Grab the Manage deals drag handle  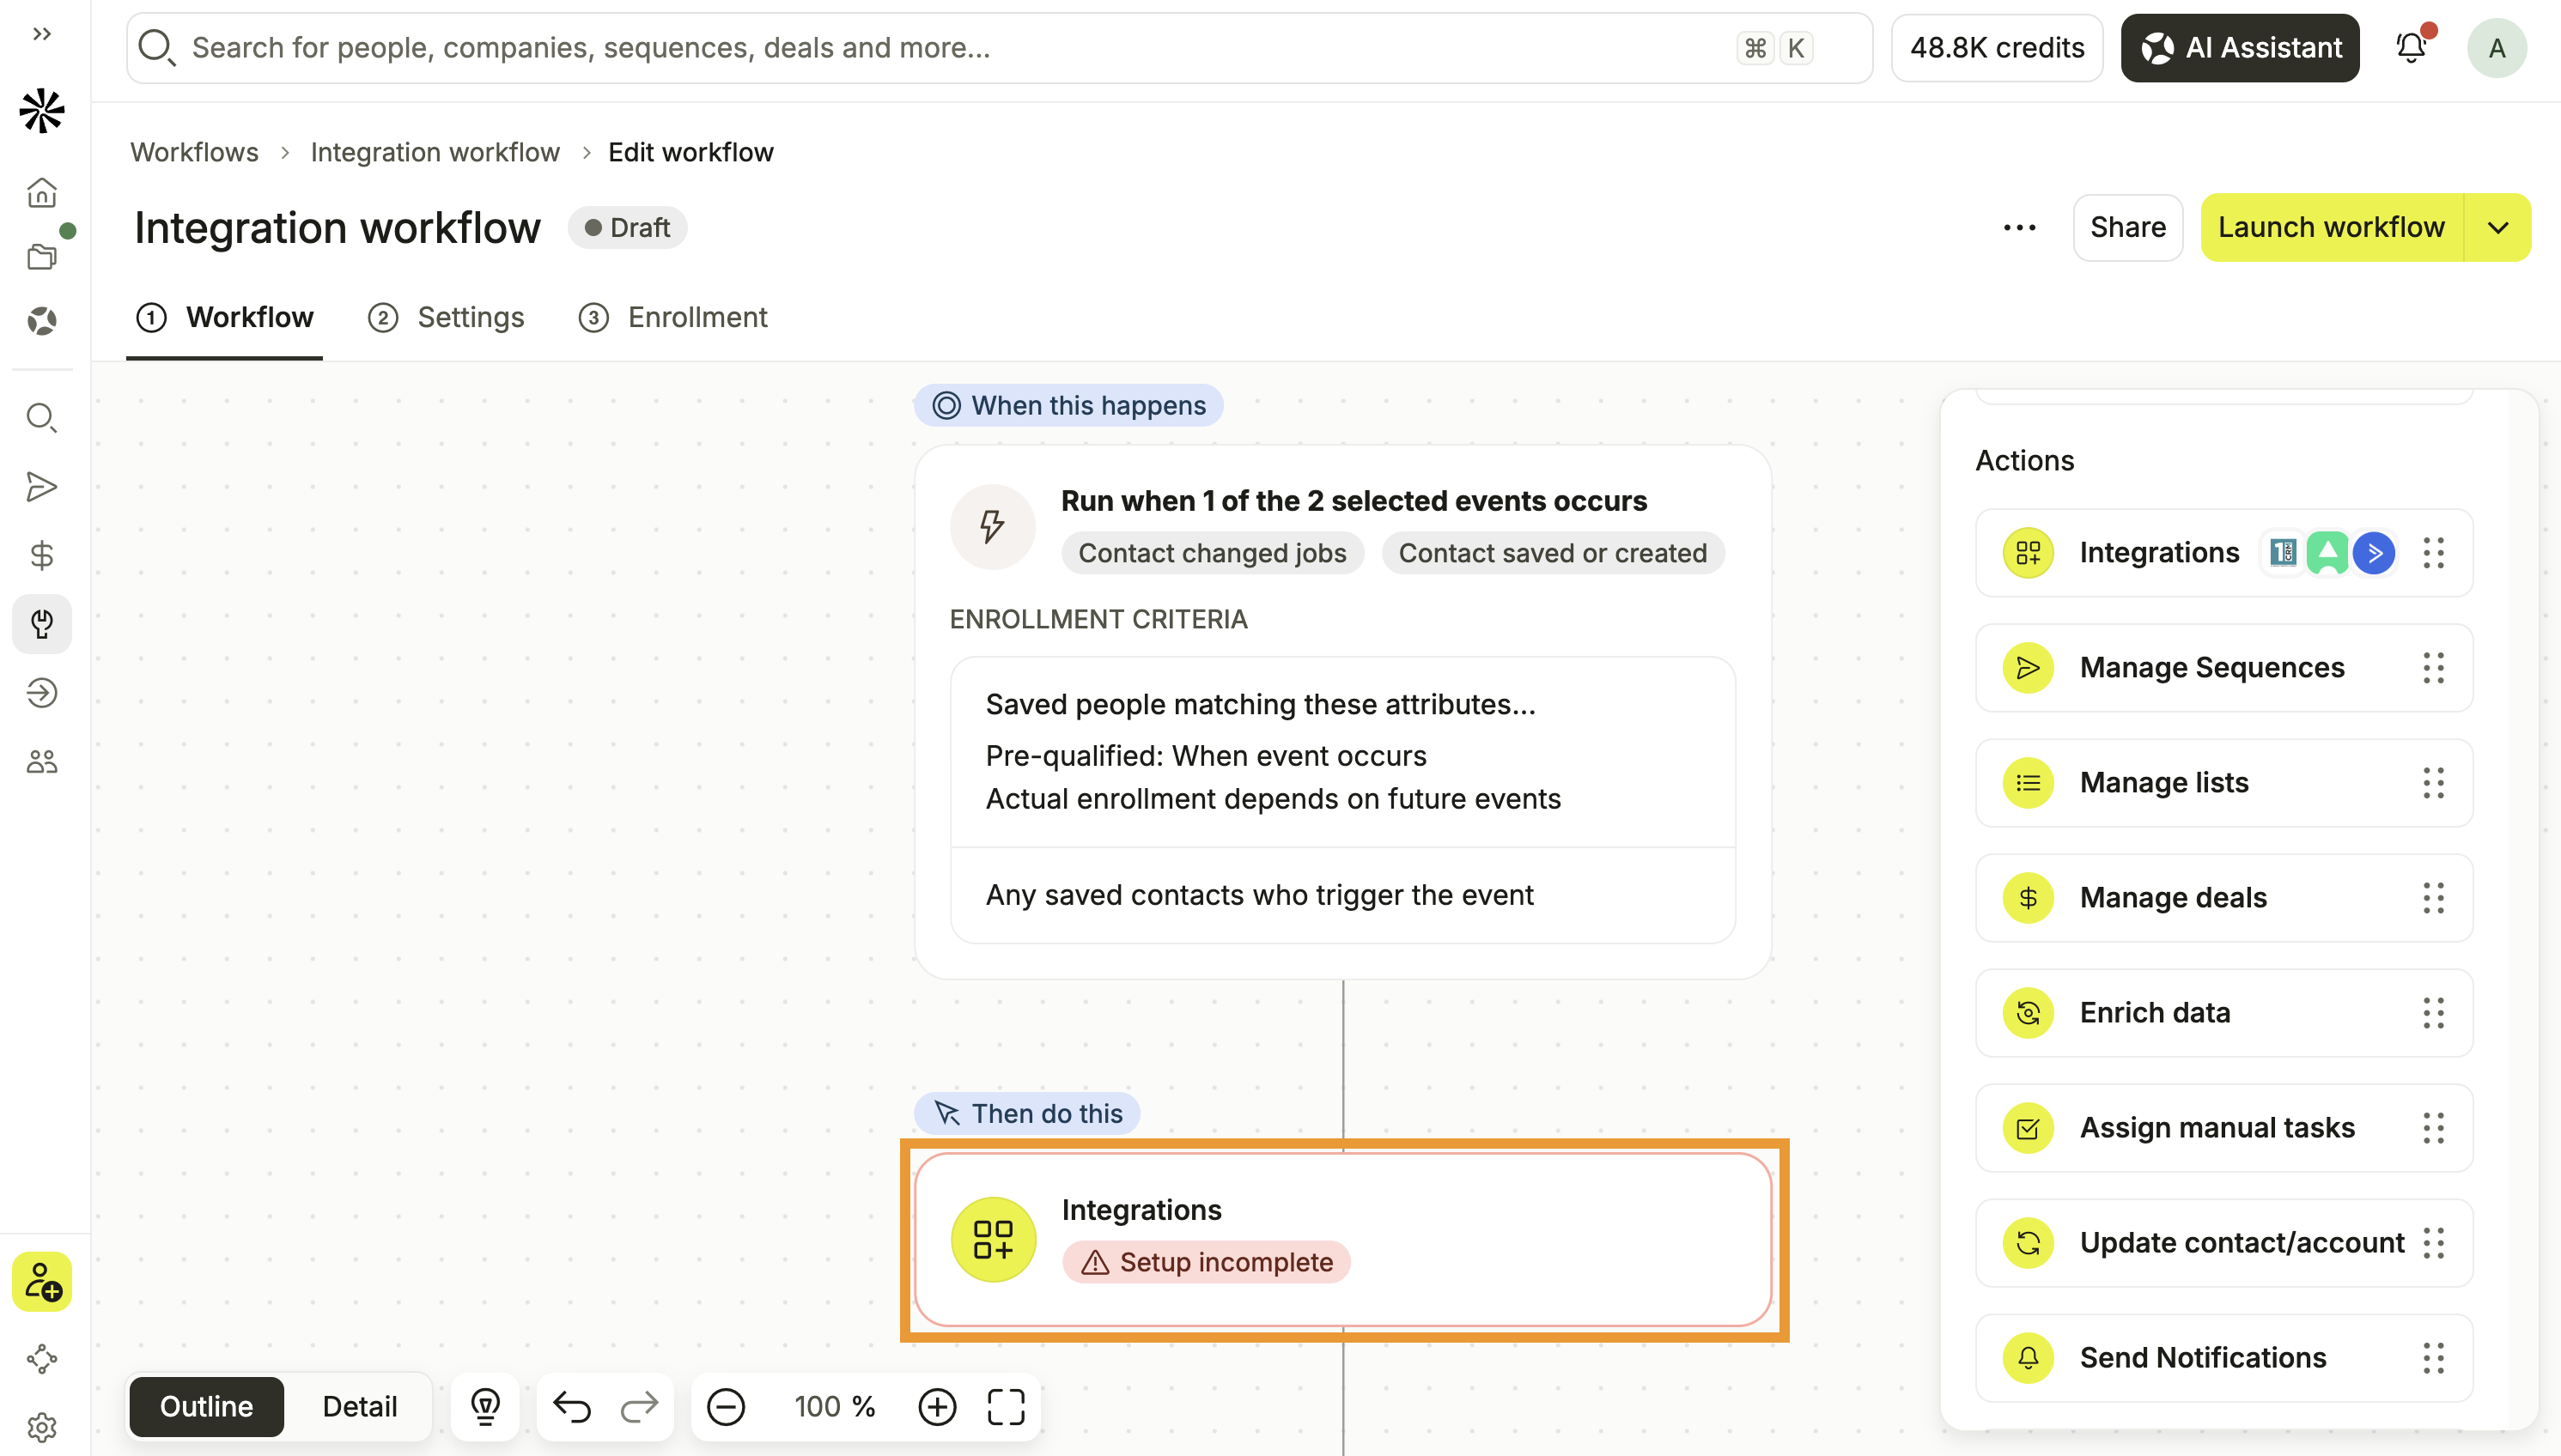(x=2434, y=898)
